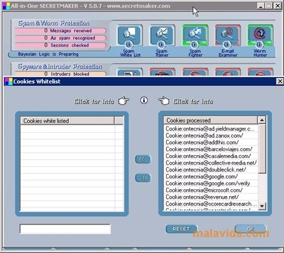Remove cookie from white list with >> button
Image resolution: width=284 pixels, height=253 pixels.
pyautogui.click(x=143, y=178)
